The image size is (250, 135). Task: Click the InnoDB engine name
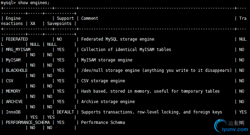13,112
